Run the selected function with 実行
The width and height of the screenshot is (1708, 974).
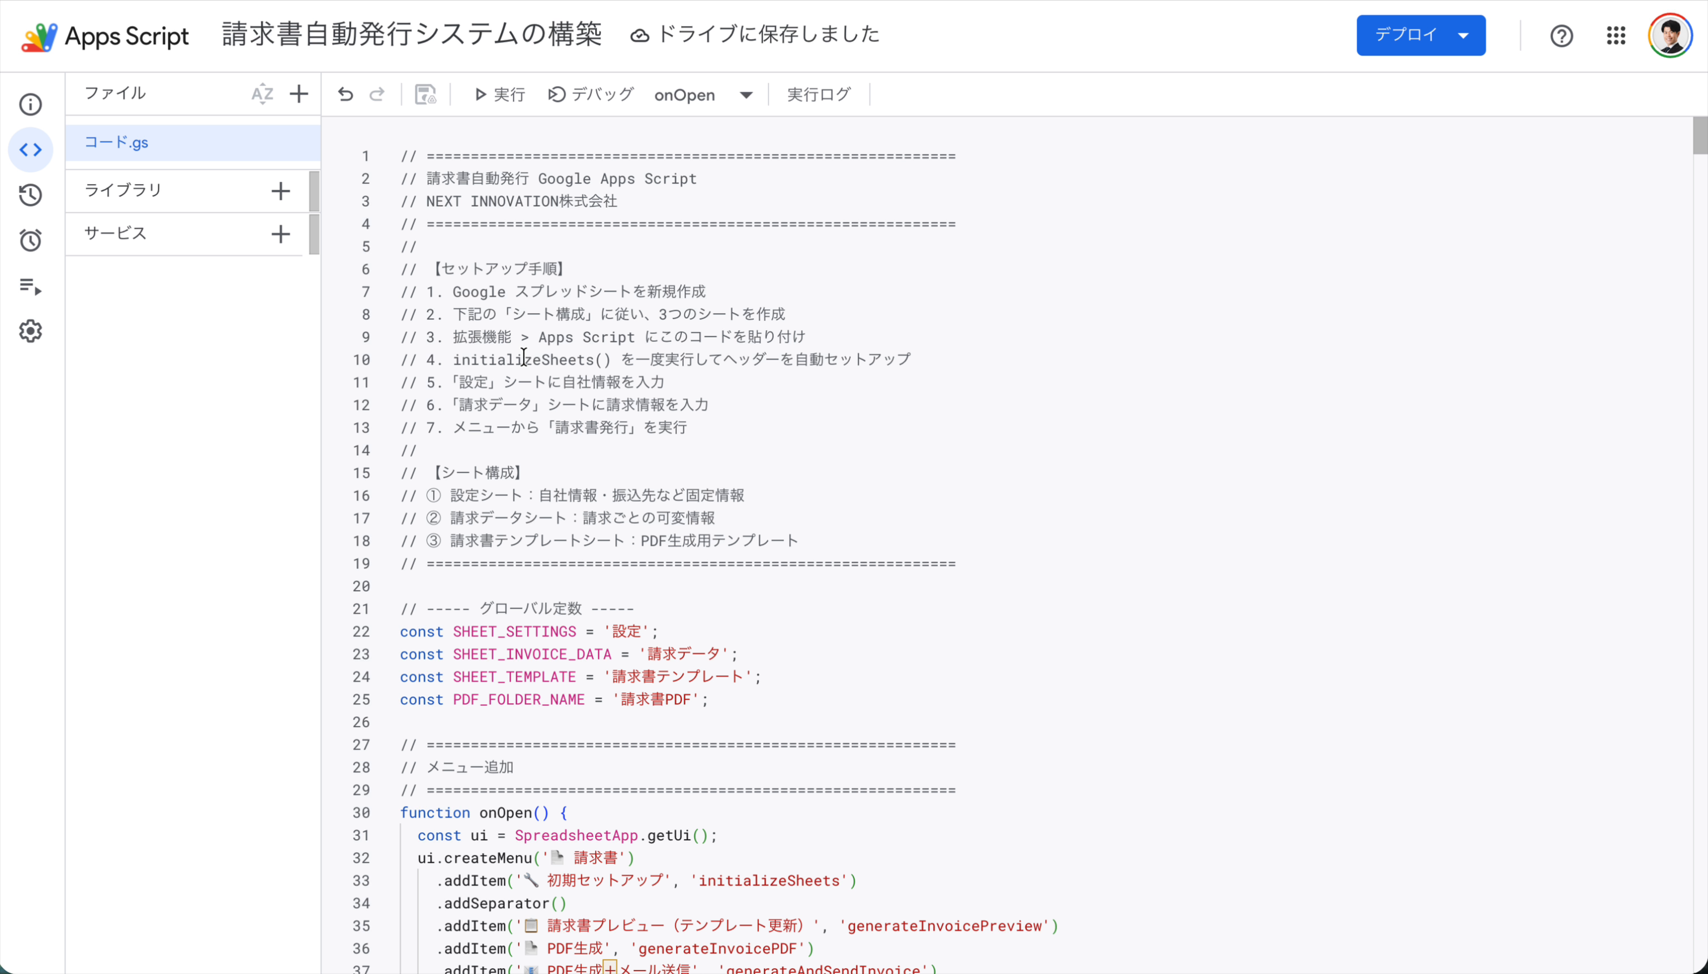(x=499, y=95)
